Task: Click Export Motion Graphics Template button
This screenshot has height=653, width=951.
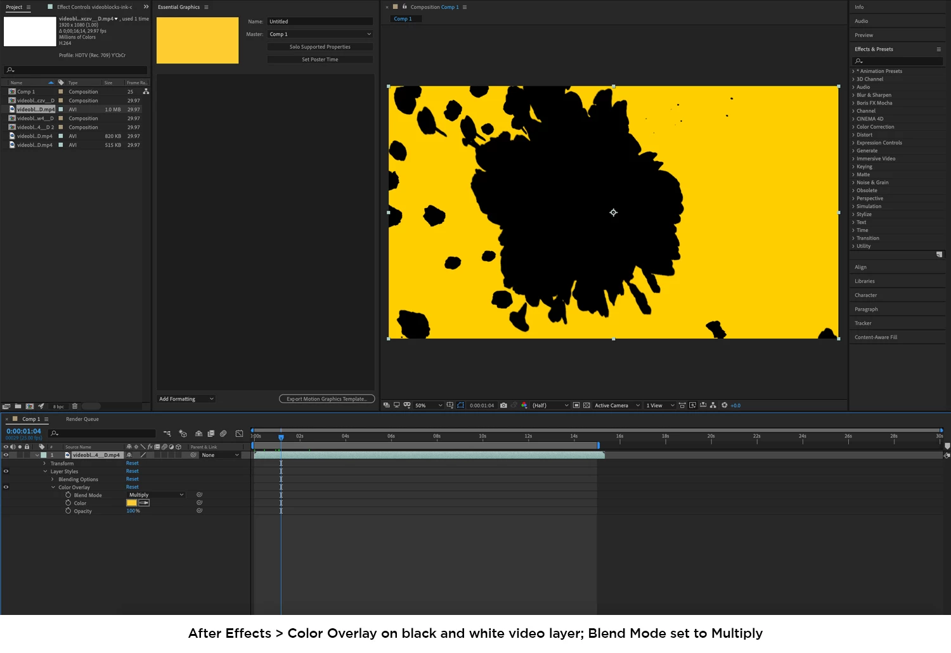Action: [x=327, y=399]
